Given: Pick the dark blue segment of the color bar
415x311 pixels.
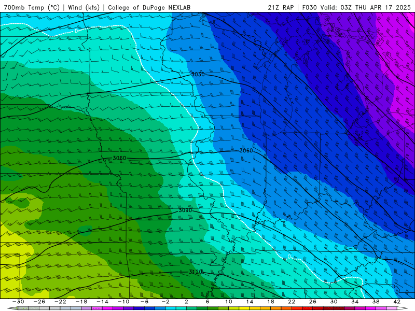Looking at the screenshot, I should [x=139, y=308].
